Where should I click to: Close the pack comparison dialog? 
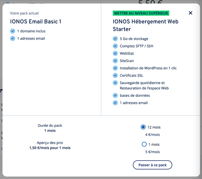[x=190, y=13]
